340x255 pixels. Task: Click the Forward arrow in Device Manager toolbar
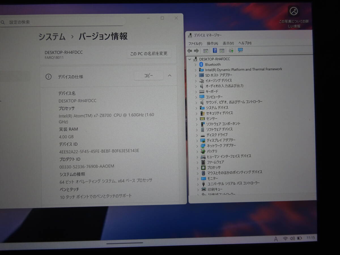pyautogui.click(x=196, y=51)
